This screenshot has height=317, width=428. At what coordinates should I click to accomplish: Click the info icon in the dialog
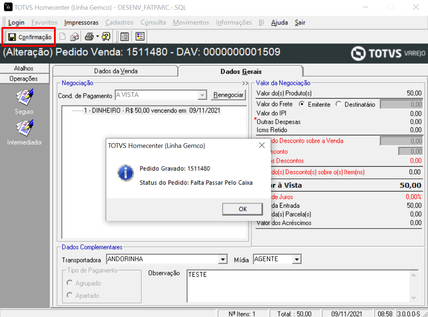(x=126, y=173)
